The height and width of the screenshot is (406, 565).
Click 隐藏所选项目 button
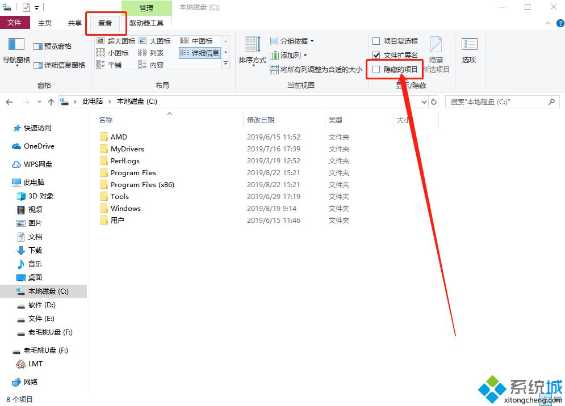coord(436,54)
